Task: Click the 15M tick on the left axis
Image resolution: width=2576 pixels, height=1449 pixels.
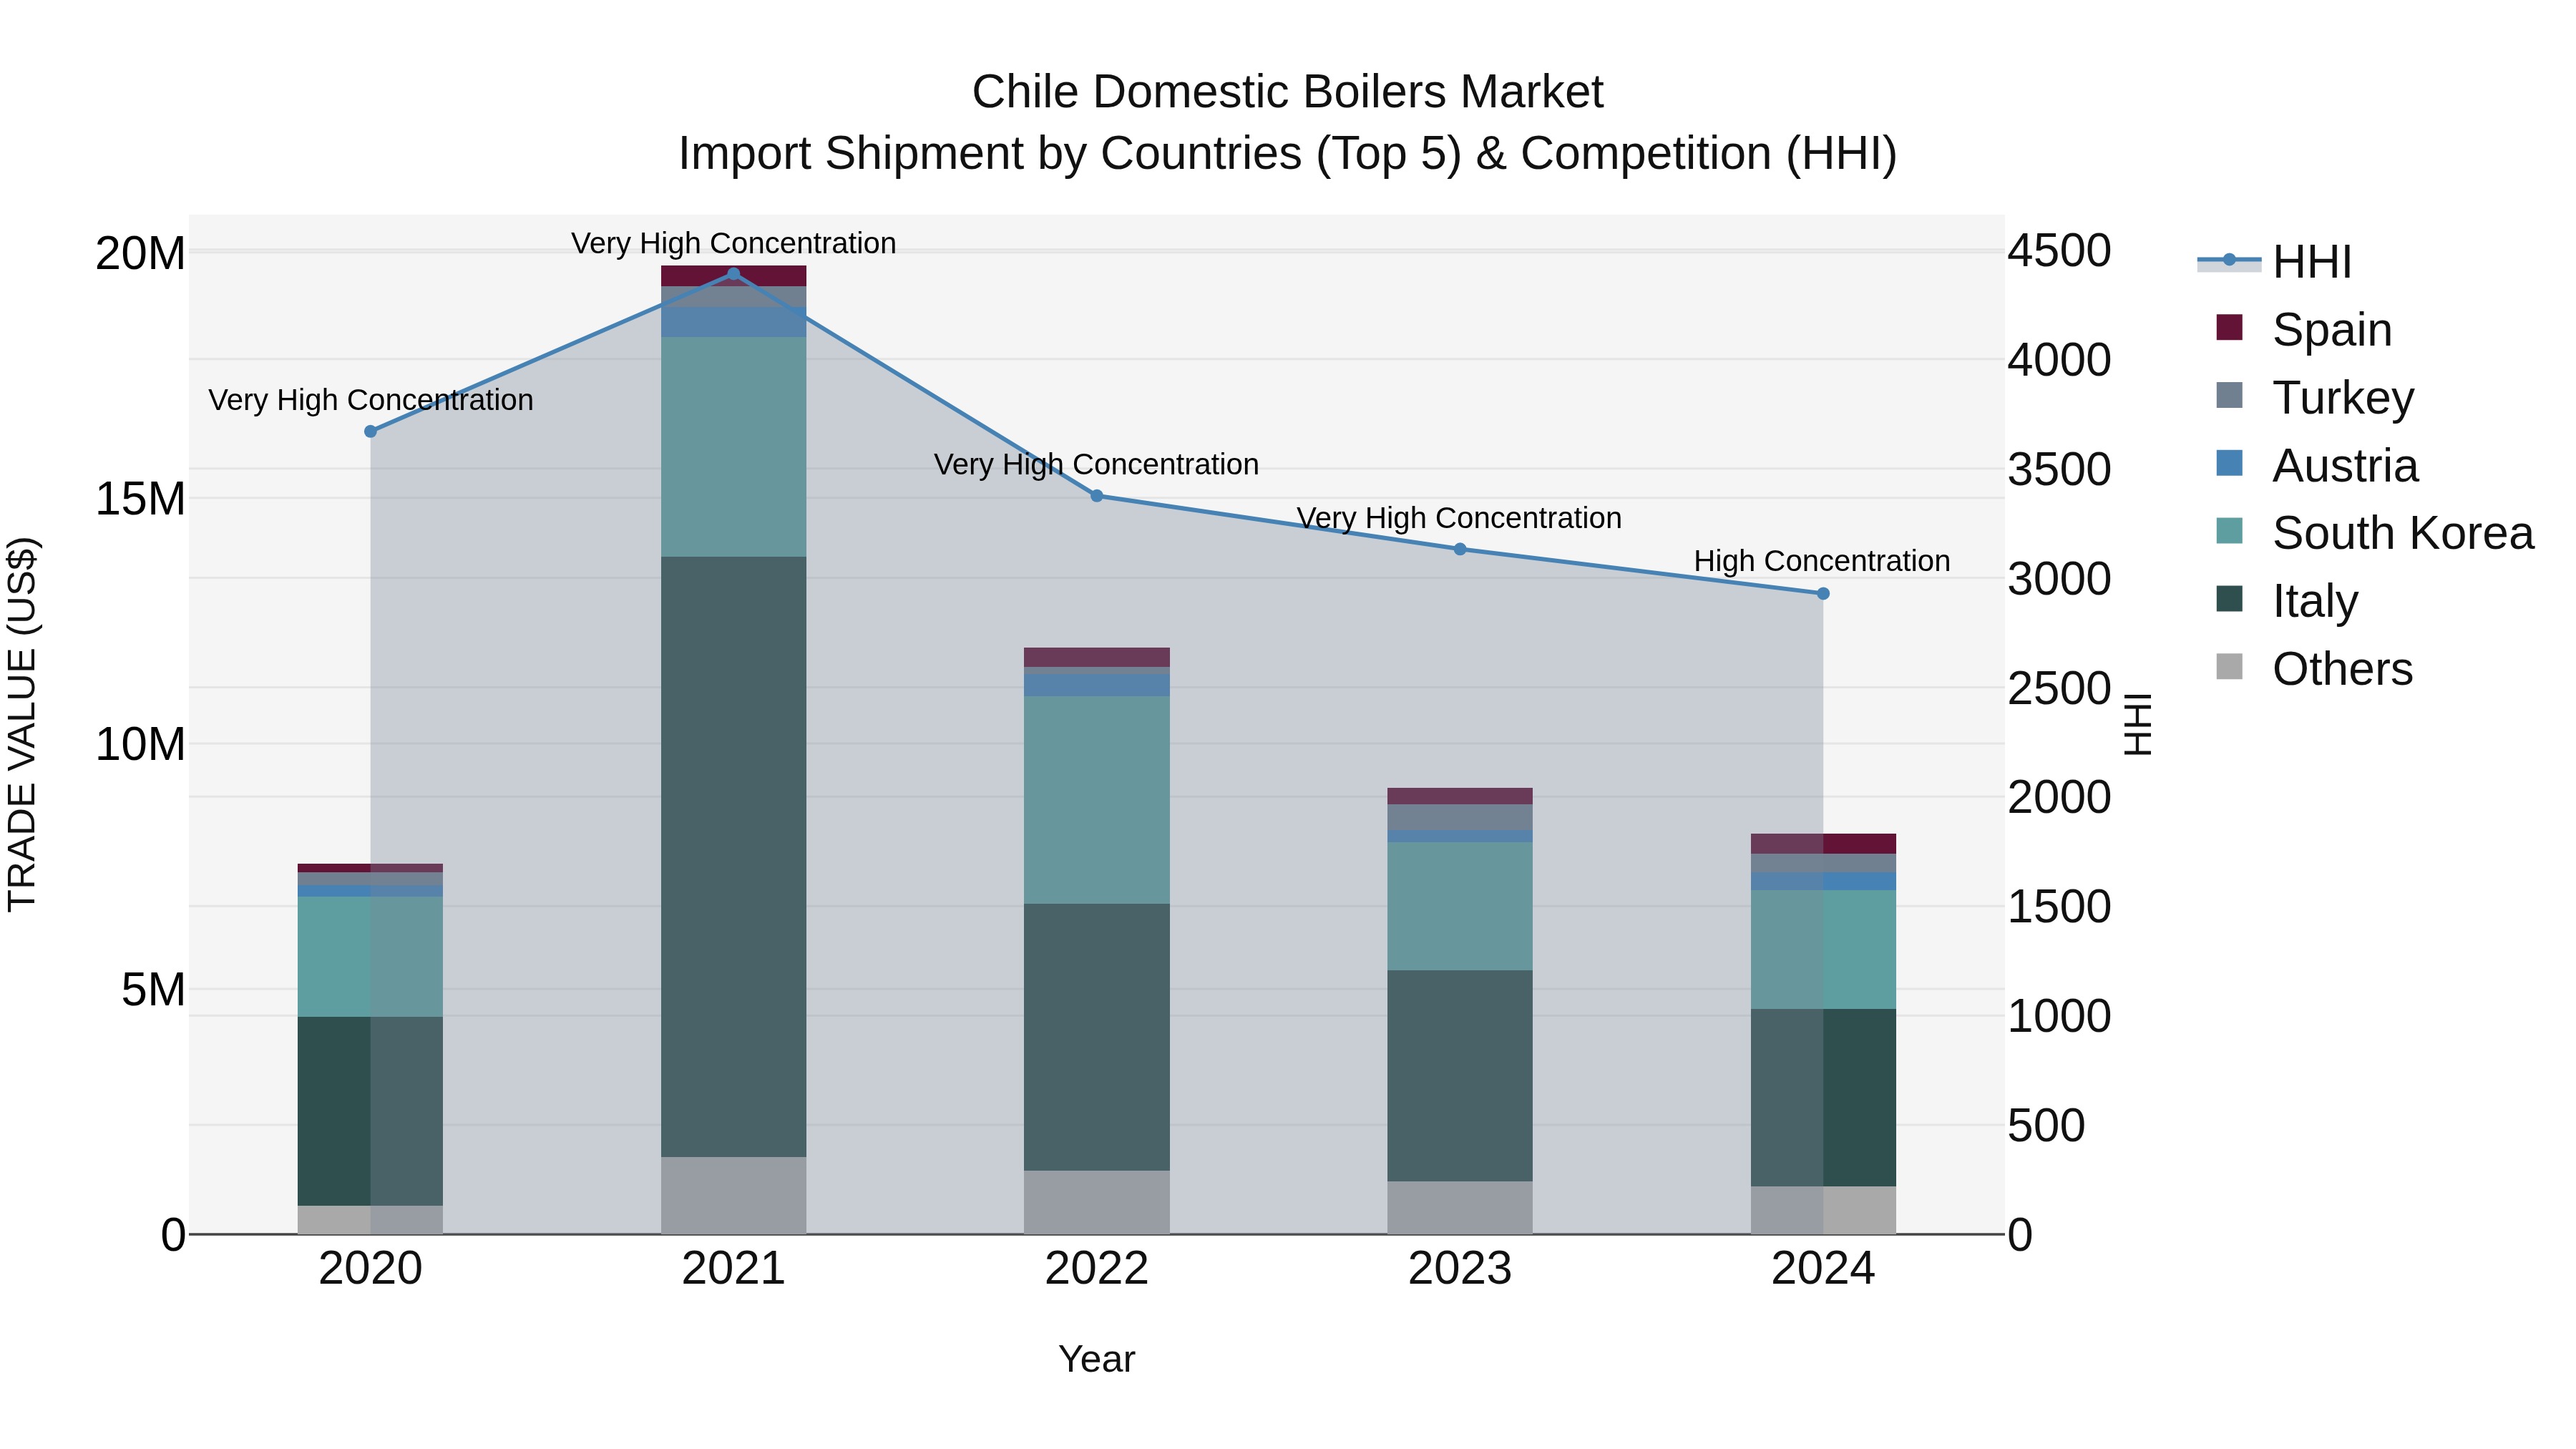Action: tap(140, 499)
